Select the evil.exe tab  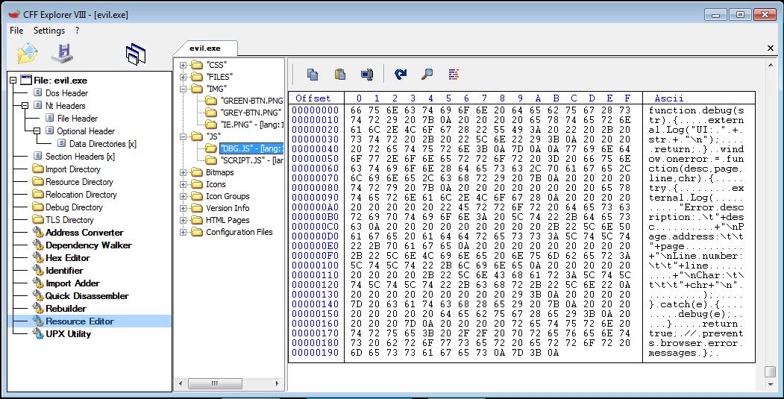click(205, 48)
